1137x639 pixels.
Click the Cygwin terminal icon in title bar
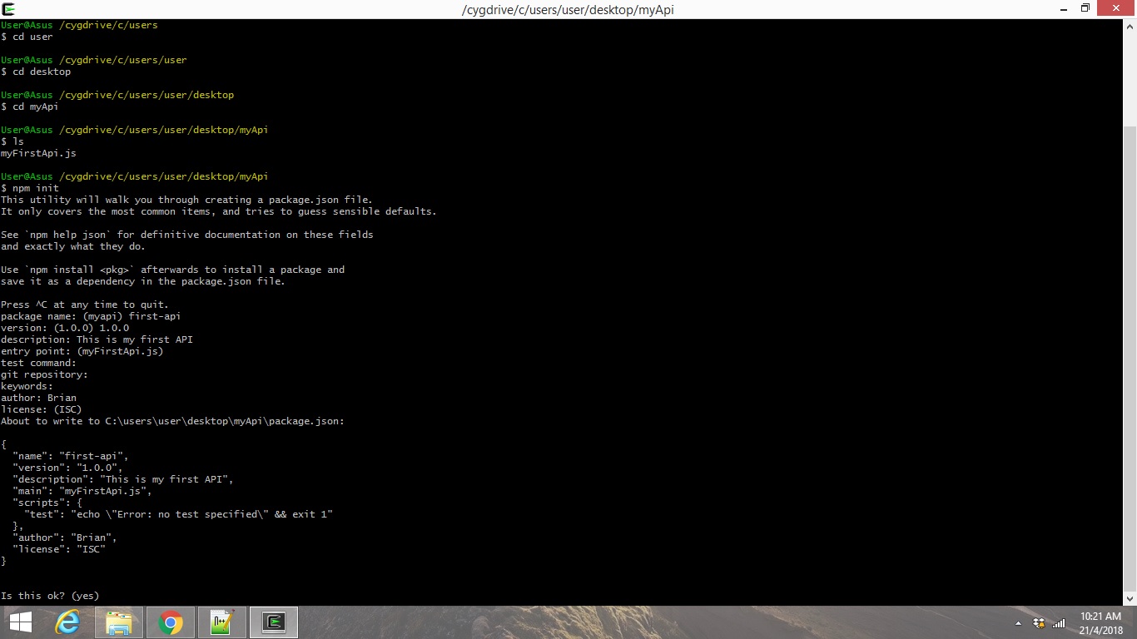pyautogui.click(x=9, y=9)
